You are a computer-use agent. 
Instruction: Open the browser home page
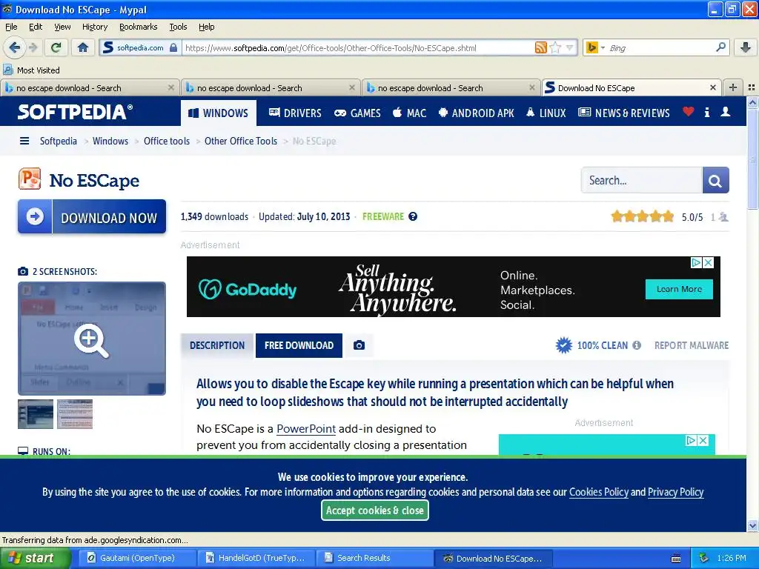click(x=83, y=47)
